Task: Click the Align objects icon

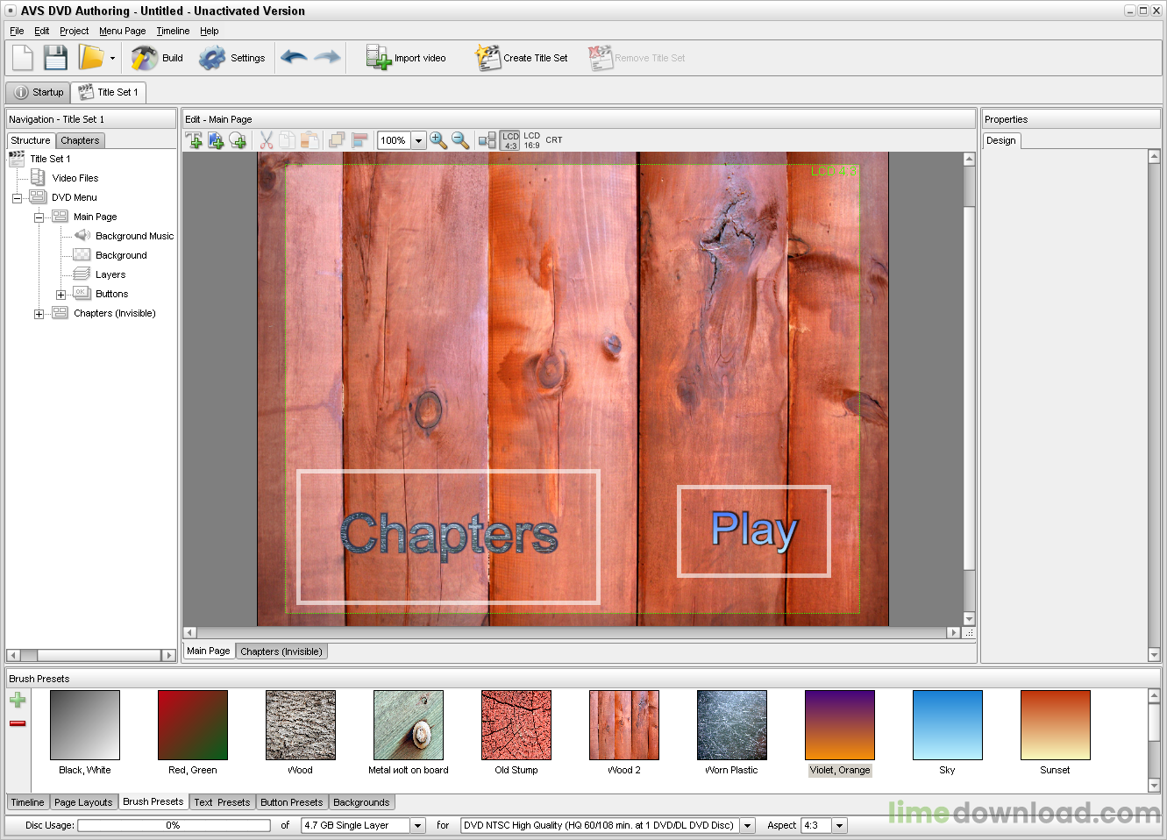Action: [x=359, y=140]
